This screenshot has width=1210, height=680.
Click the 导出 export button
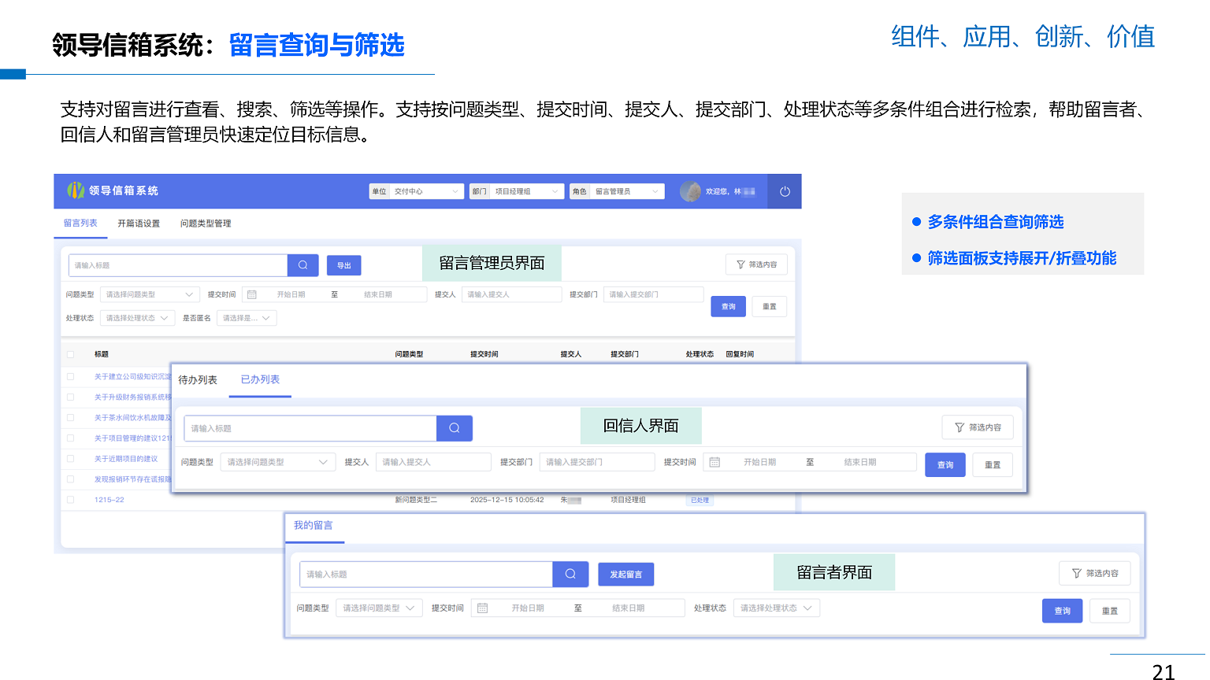point(343,265)
